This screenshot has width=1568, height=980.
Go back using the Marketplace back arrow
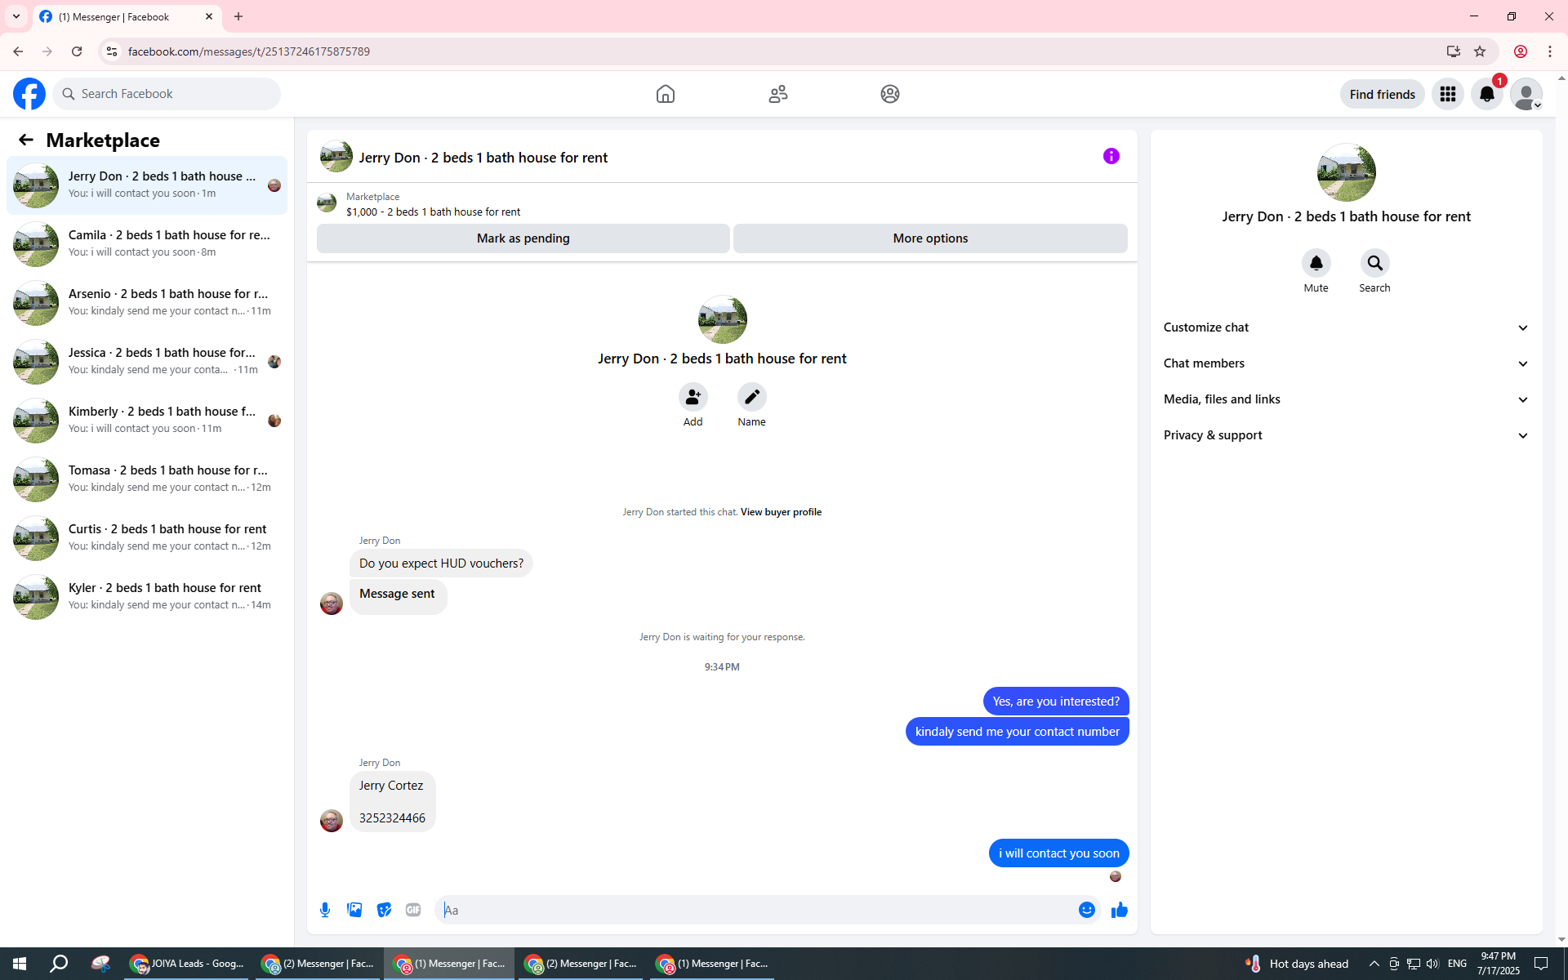tap(26, 140)
